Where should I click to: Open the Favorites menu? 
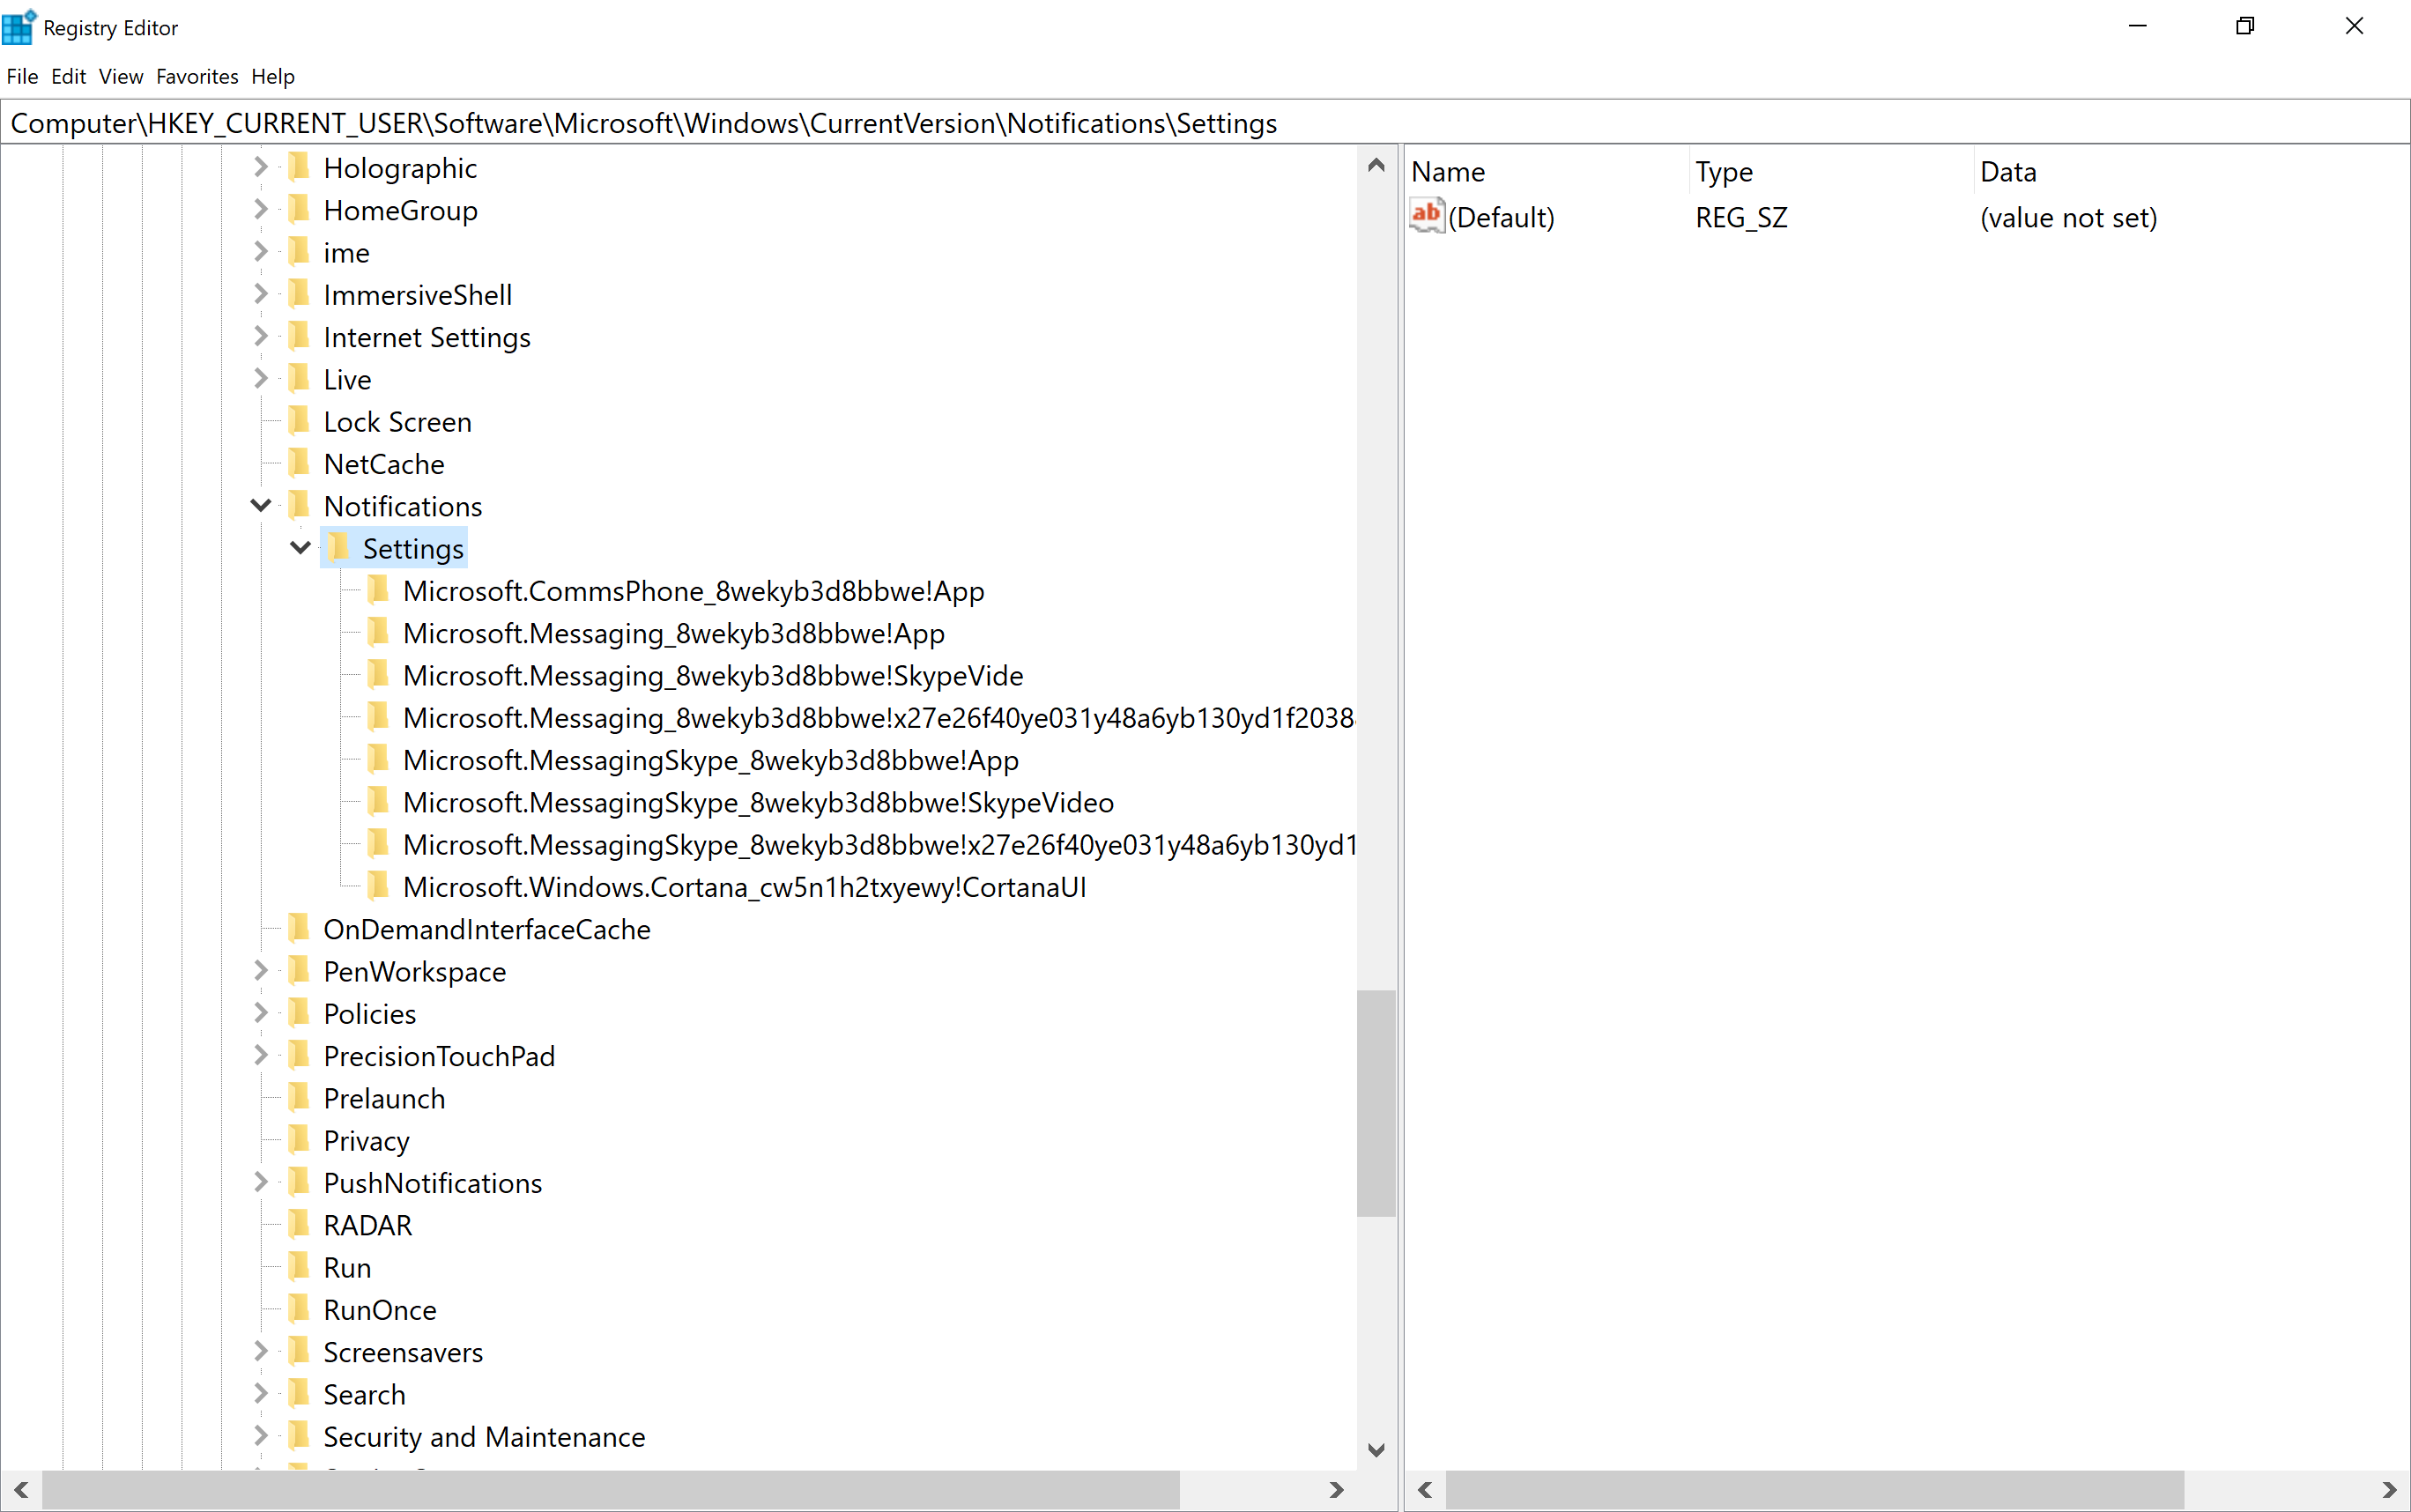click(197, 76)
